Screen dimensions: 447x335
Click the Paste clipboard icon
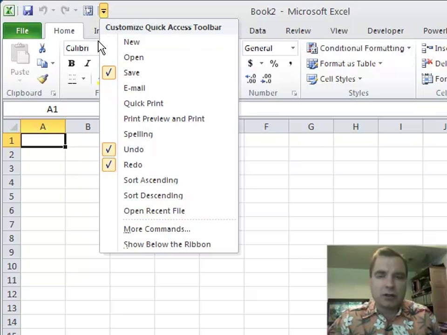(20, 53)
